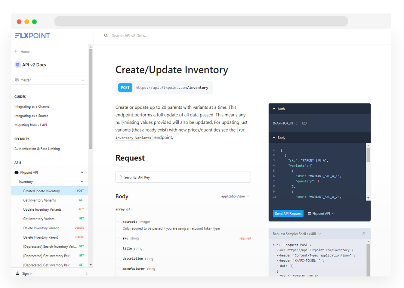Open Integrating as a Channel guide
Screen dimensions: 404x288
coord(32,107)
